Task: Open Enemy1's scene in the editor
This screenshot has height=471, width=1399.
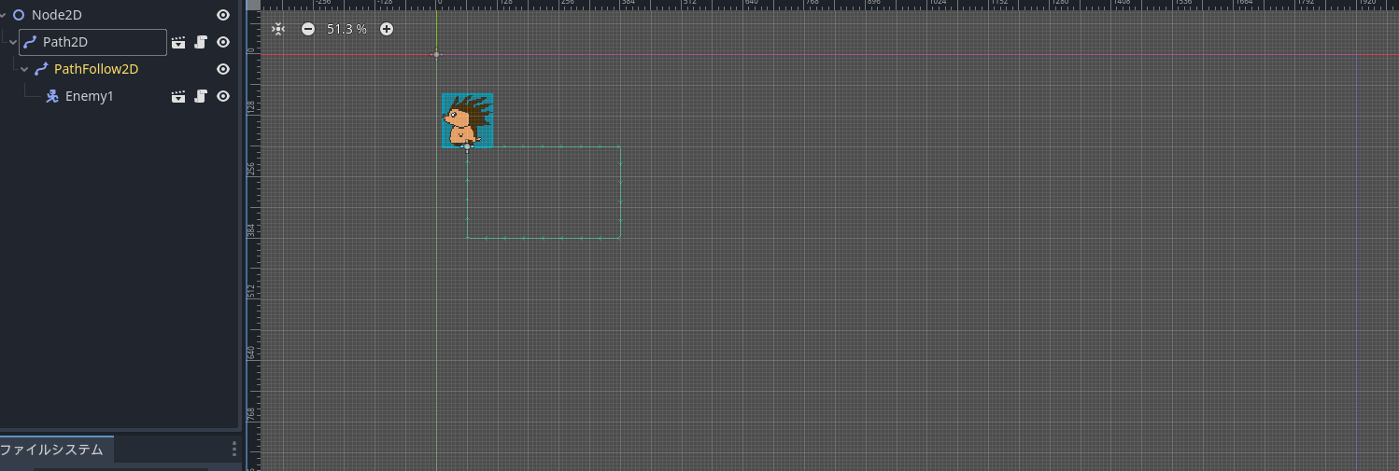Action: (x=178, y=96)
